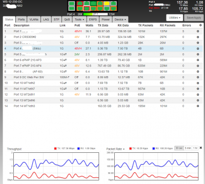Select first green port icon in port map

tap(72, 4)
